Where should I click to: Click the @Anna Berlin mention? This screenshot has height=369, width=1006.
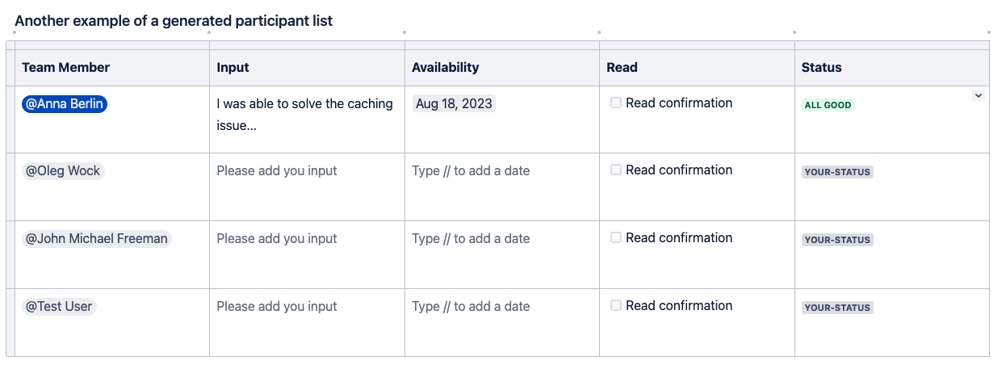[65, 103]
